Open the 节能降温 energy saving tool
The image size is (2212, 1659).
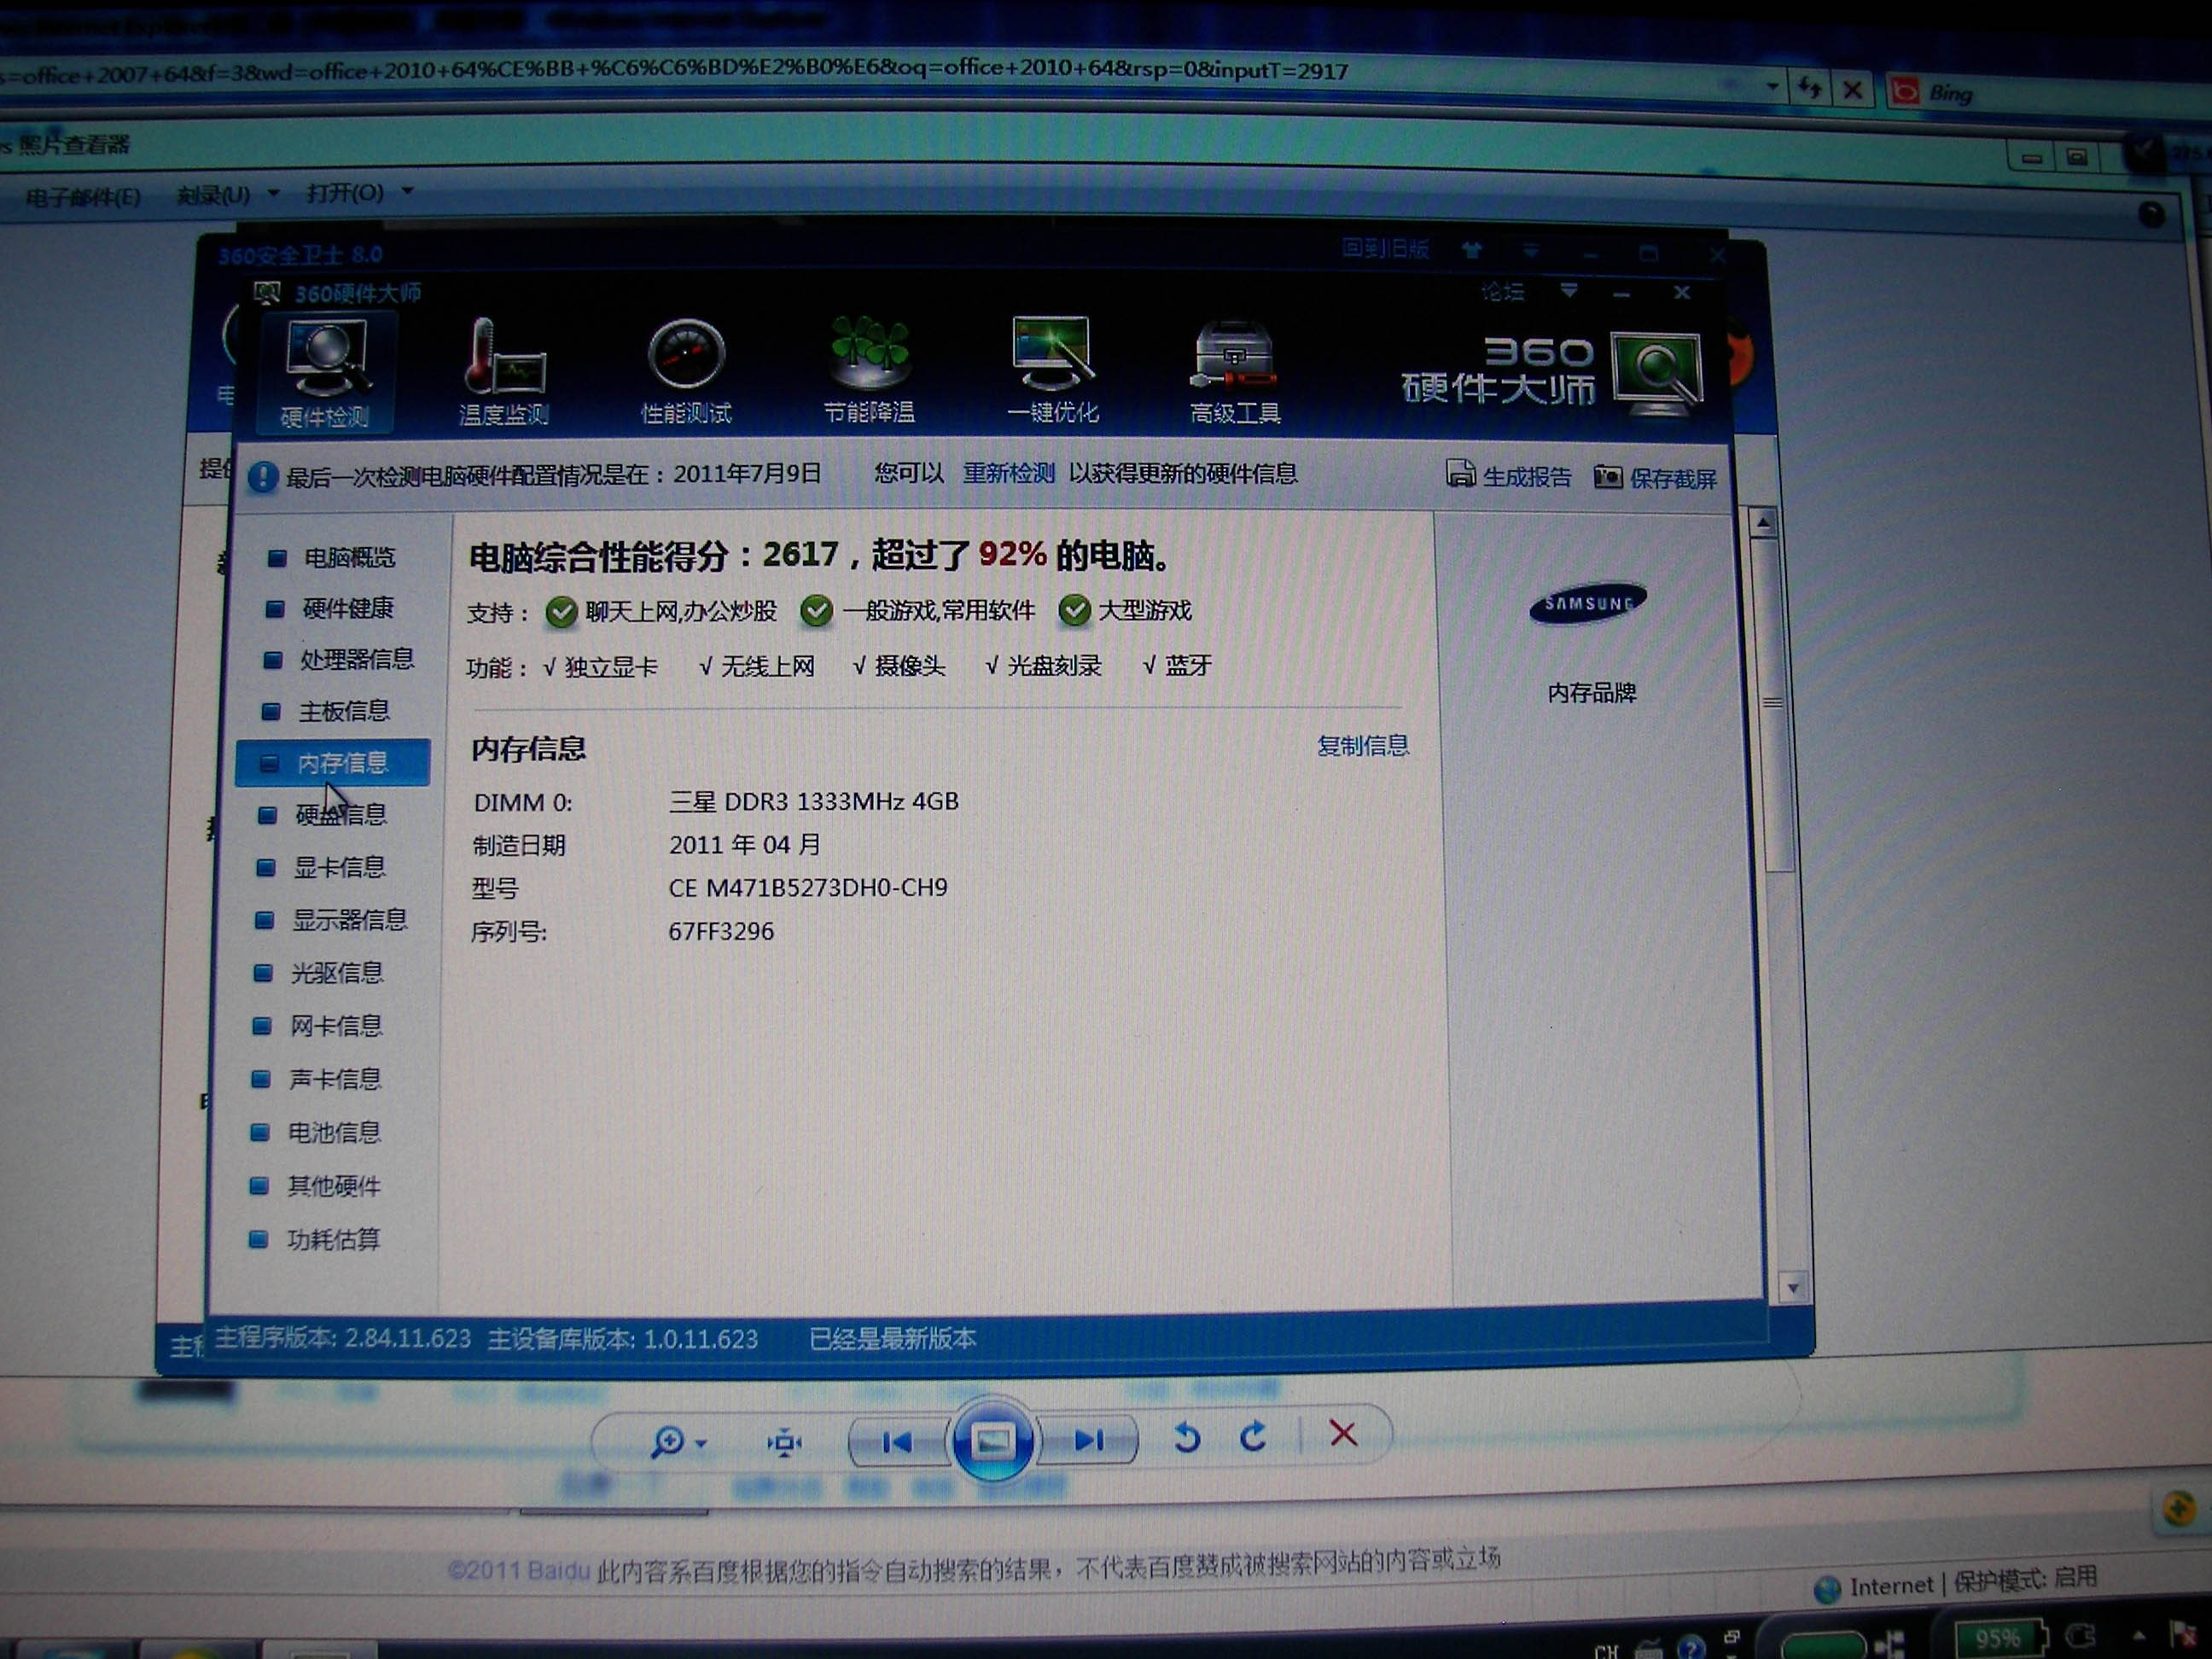click(x=868, y=370)
